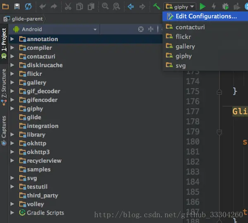
Task: Click the Copy icon in toolbar
Action: (x=79, y=7)
